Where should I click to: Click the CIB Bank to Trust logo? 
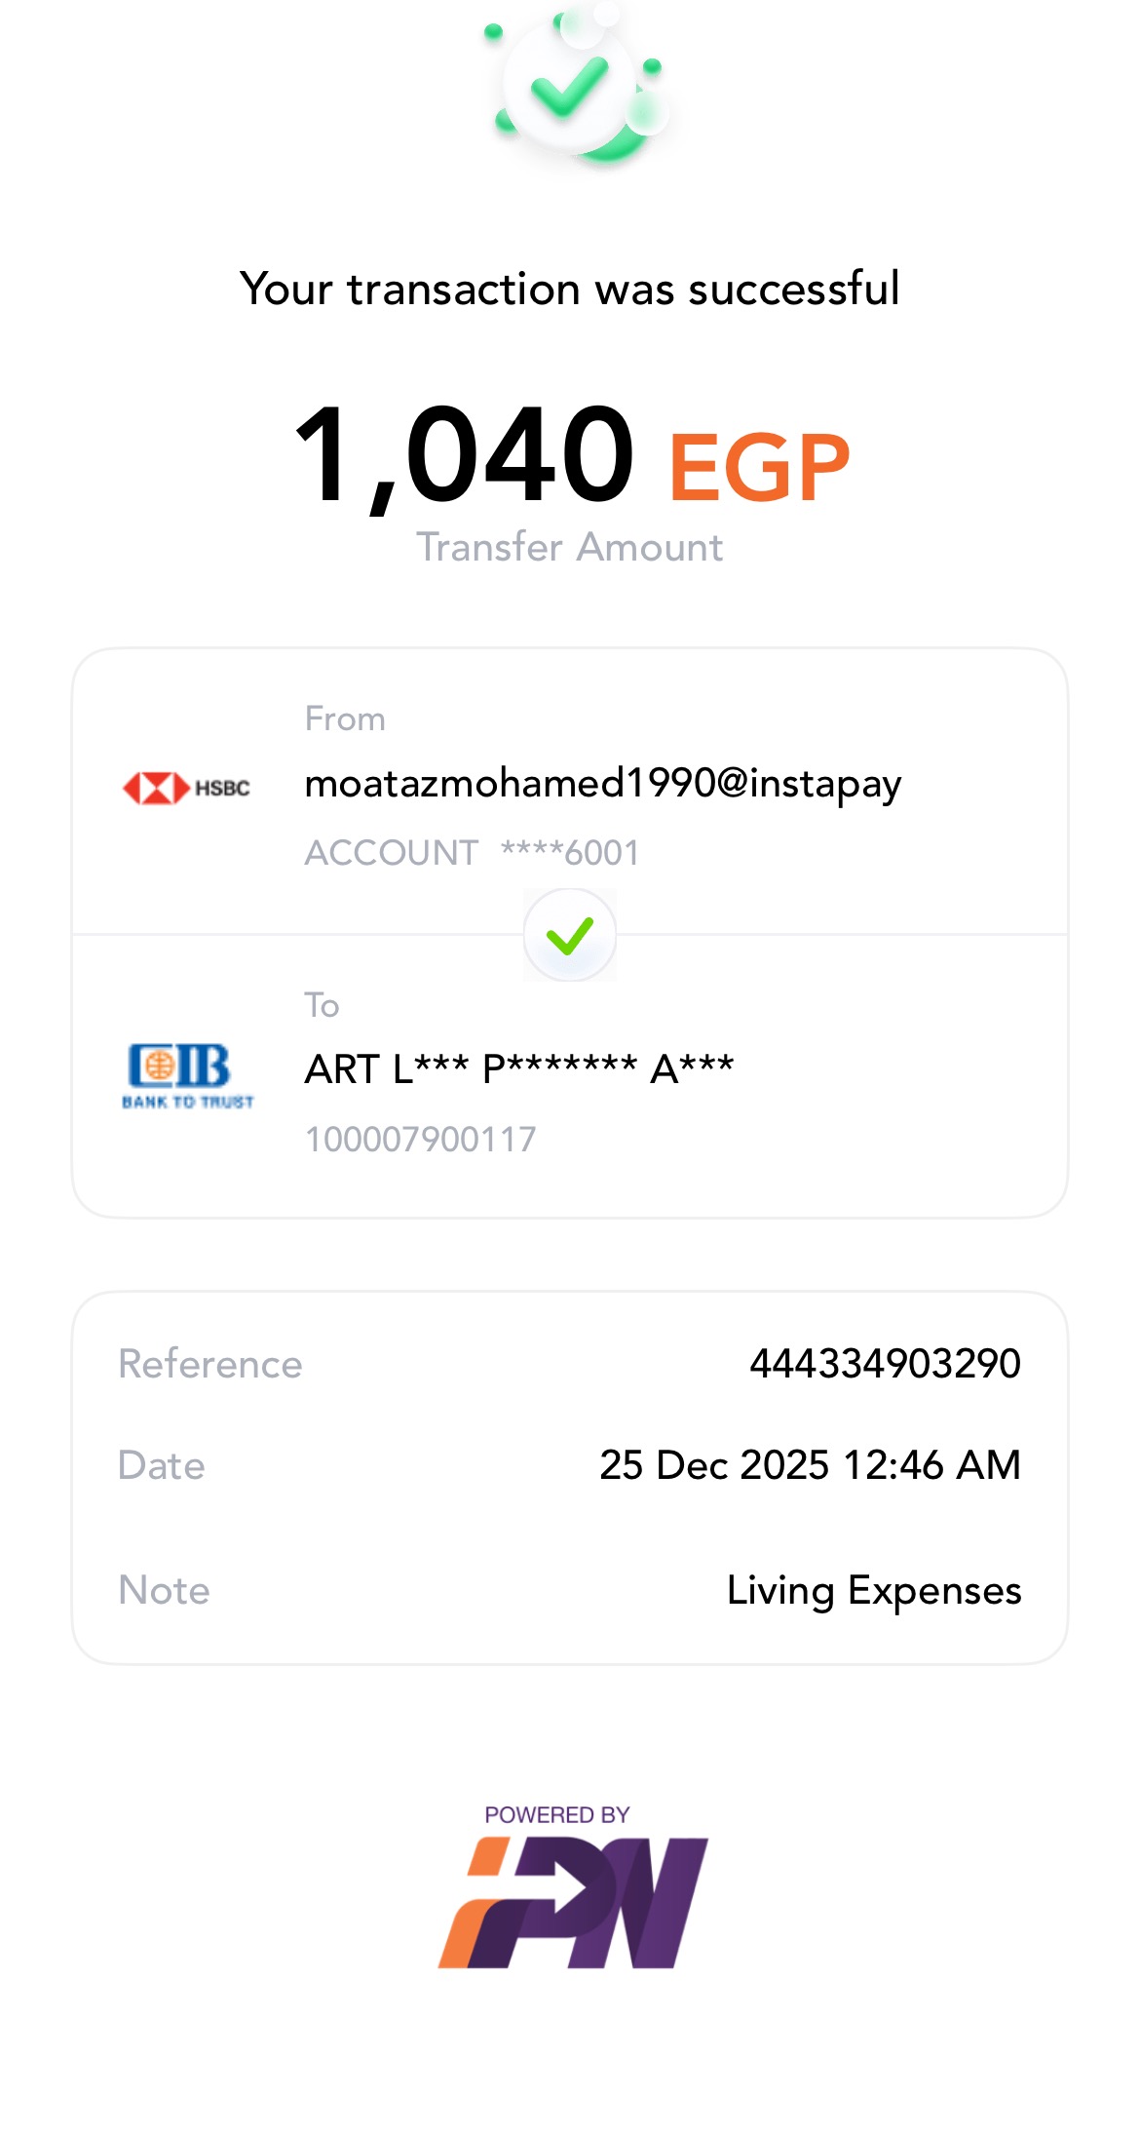tap(187, 1074)
